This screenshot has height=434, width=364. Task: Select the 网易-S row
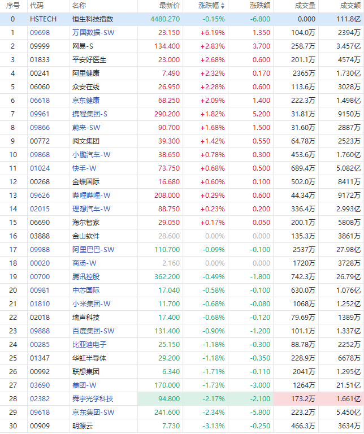point(182,46)
